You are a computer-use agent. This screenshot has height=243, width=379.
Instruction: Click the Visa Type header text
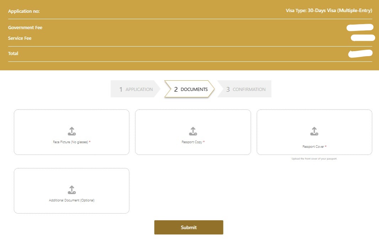pyautogui.click(x=329, y=10)
